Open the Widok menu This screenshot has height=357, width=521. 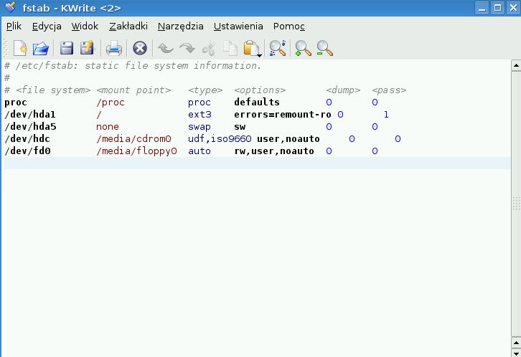(85, 27)
